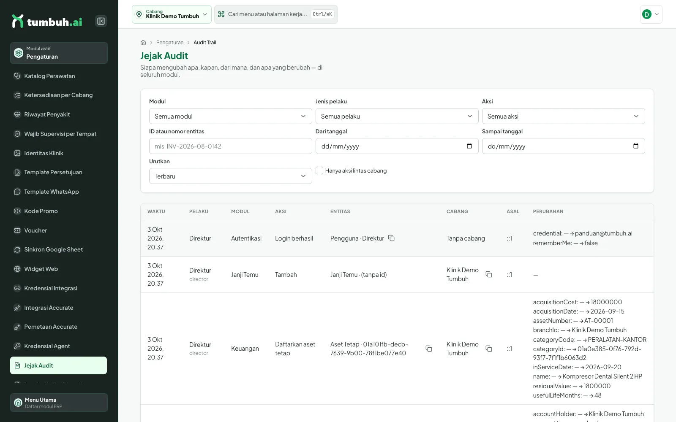Expand the Urutkan Terbaru dropdown

pos(230,176)
